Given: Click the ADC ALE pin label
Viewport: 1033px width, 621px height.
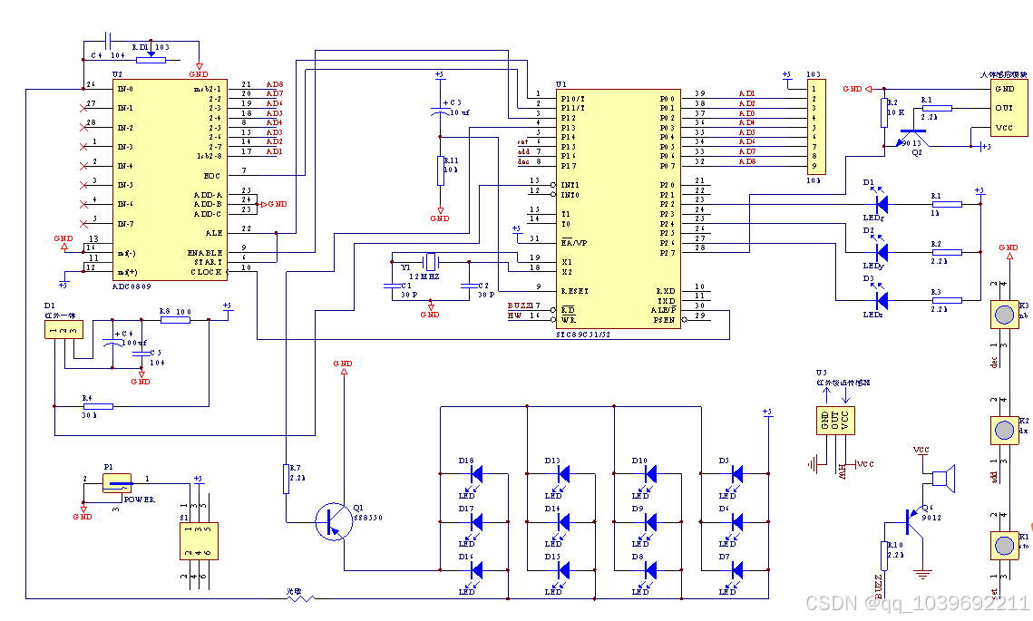Looking at the screenshot, I should (214, 233).
